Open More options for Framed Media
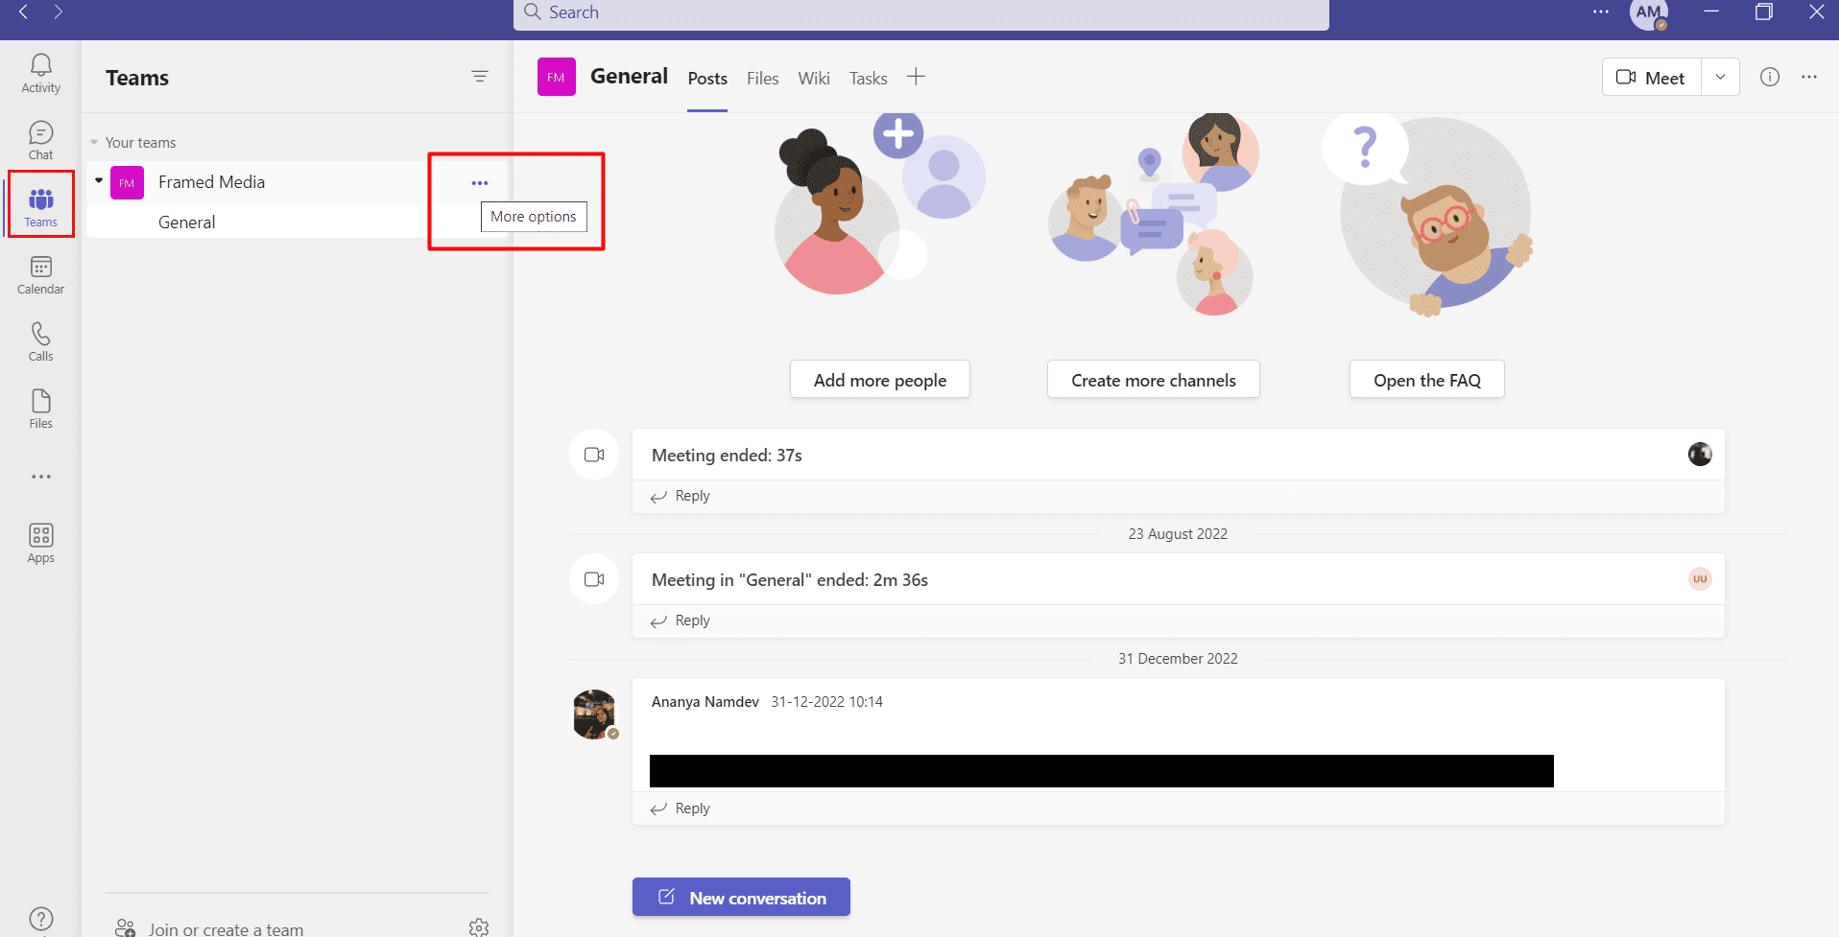 480,182
